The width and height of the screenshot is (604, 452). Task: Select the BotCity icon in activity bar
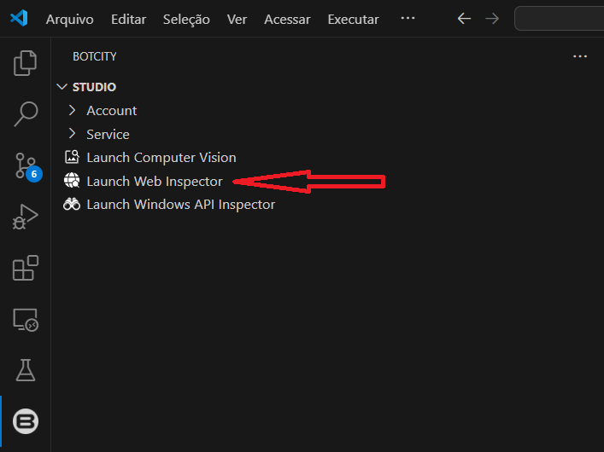coord(26,421)
